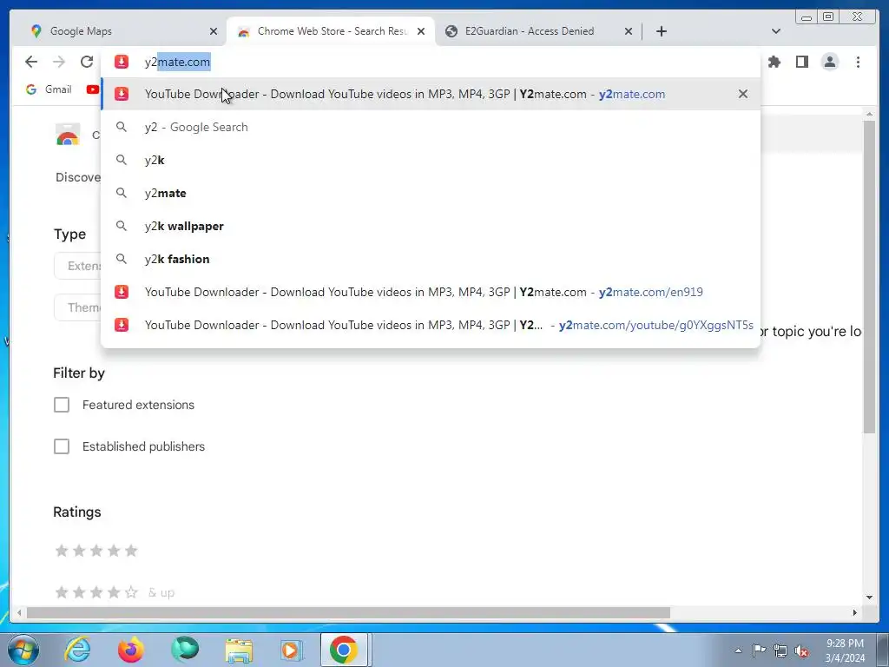Open Chrome's three-dot menu
The width and height of the screenshot is (889, 667).
[858, 62]
